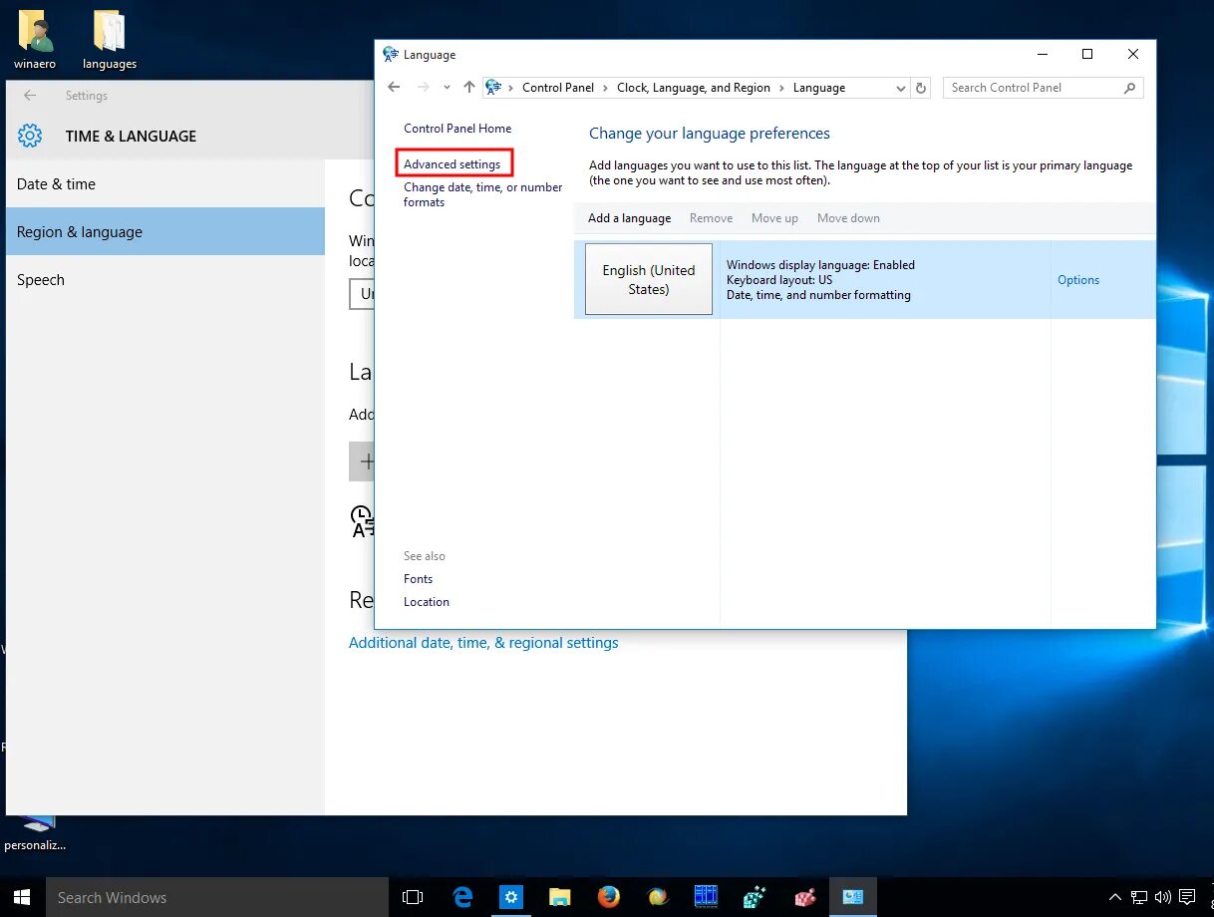Screen dimensions: 1214x917
Task: Click language pack icon in Settings window
Action: (x=362, y=521)
